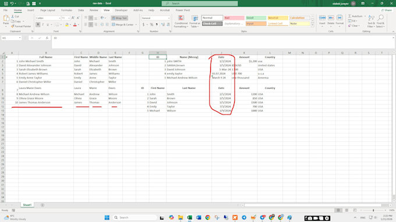Click the Merge & Center button
This screenshot has height=222, width=396.
(123, 24)
